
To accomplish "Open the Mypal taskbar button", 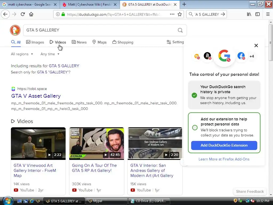I will (106, 201).
